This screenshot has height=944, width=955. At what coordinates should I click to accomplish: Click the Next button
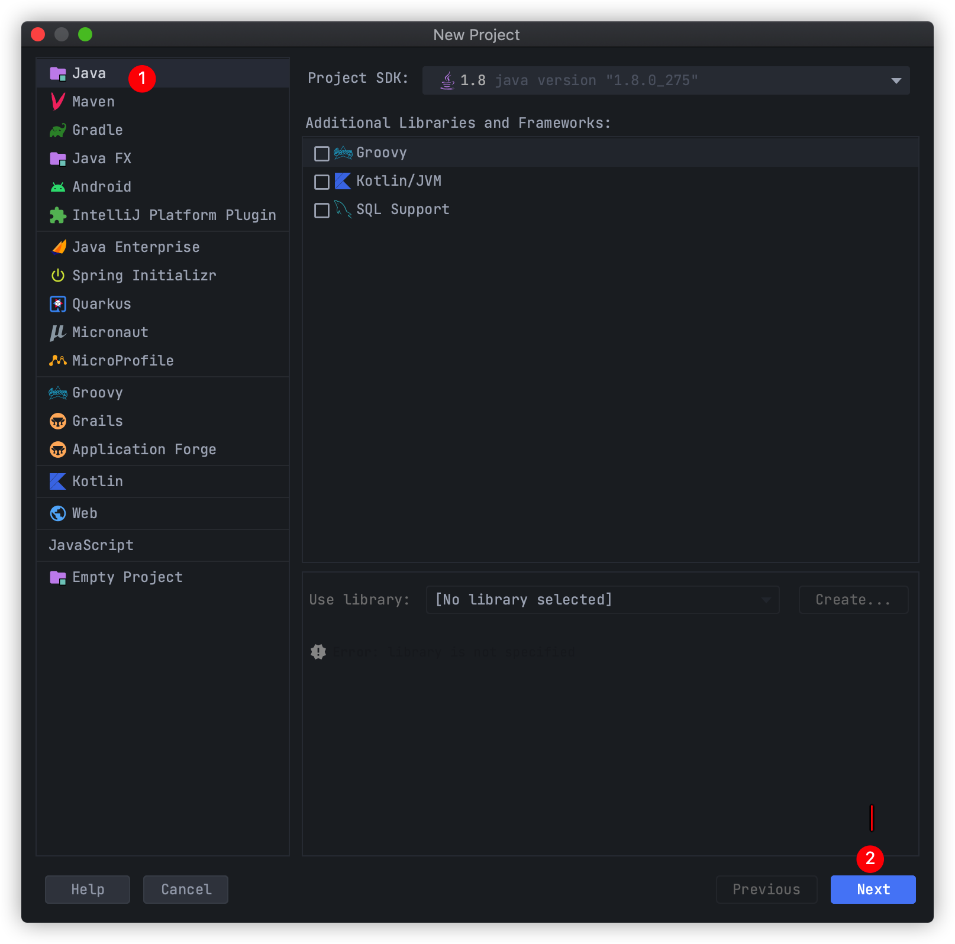point(873,890)
